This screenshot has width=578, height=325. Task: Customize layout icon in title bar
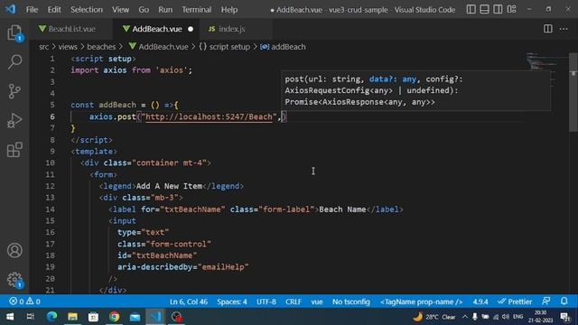pyautogui.click(x=511, y=9)
